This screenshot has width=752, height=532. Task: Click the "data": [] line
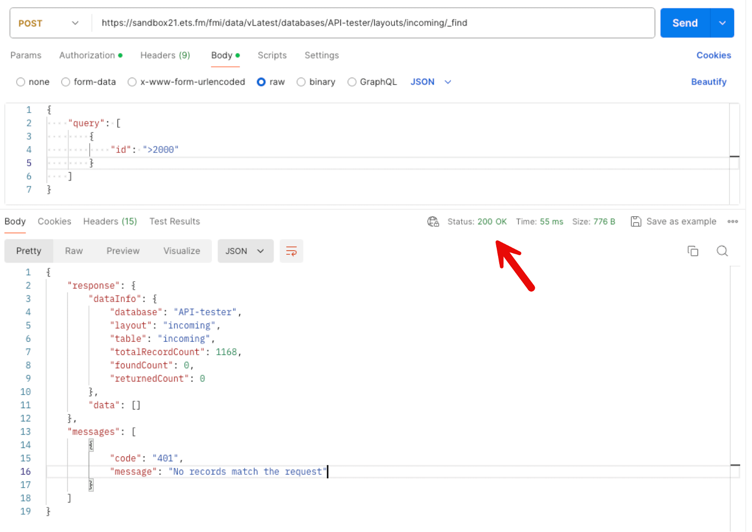pyautogui.click(x=115, y=405)
